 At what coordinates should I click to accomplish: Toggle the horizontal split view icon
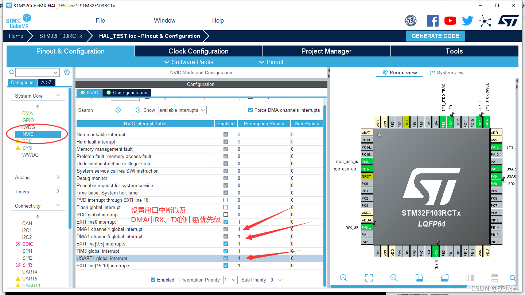click(495, 278)
